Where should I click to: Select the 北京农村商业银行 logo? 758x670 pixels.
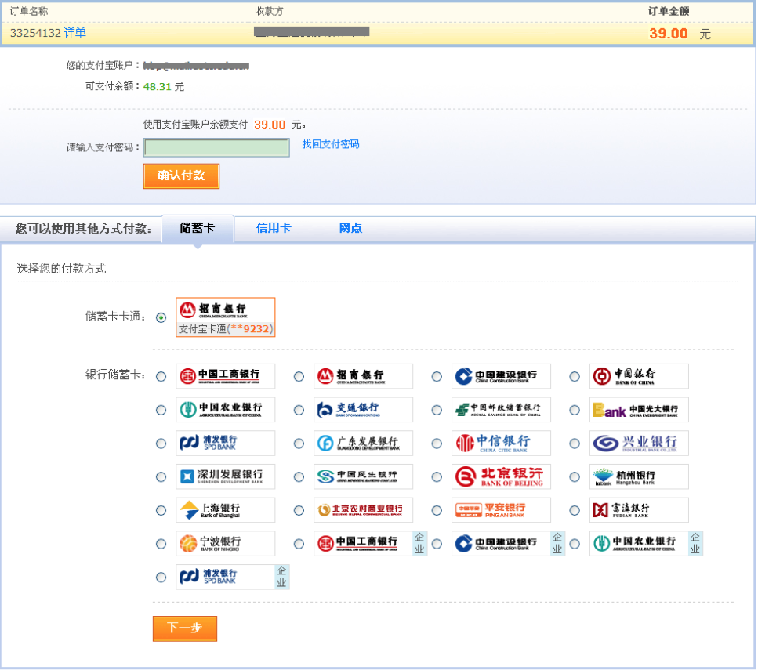click(362, 510)
